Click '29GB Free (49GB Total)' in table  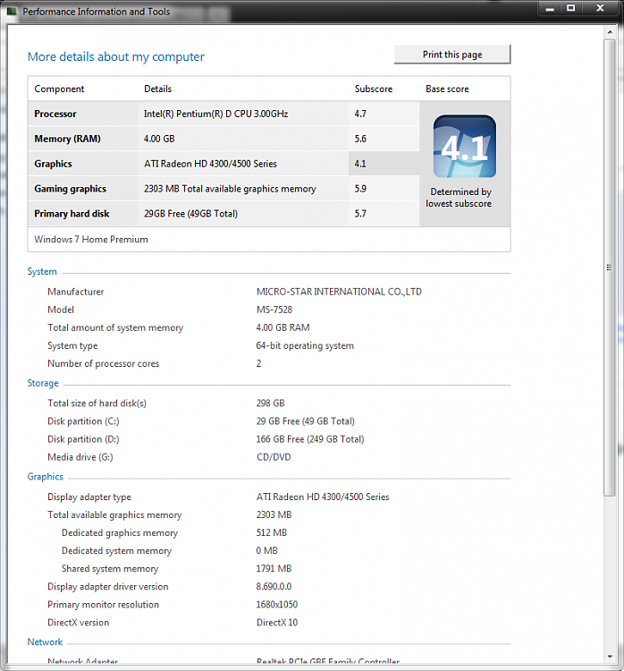tap(190, 214)
